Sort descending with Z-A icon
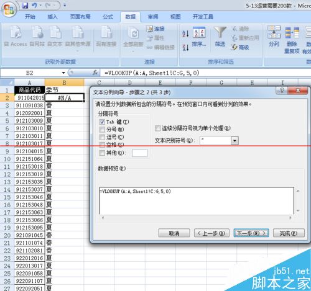Viewport: 311px width, 291px height. tap(185, 47)
